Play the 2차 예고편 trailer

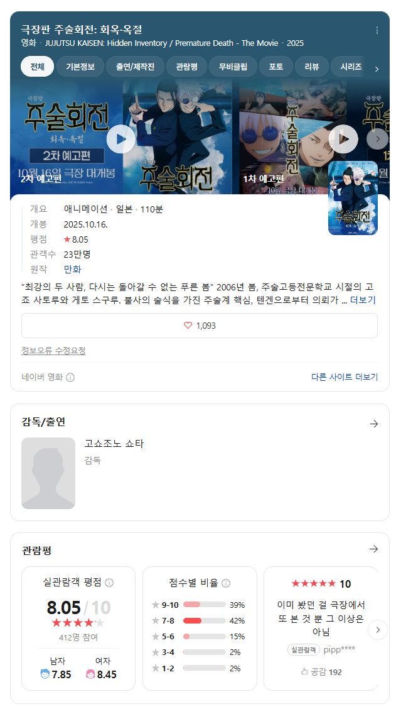tap(121, 139)
